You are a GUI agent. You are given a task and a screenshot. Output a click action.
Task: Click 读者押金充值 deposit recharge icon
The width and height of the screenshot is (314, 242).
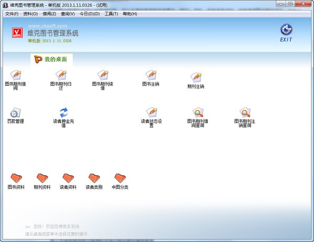point(63,113)
